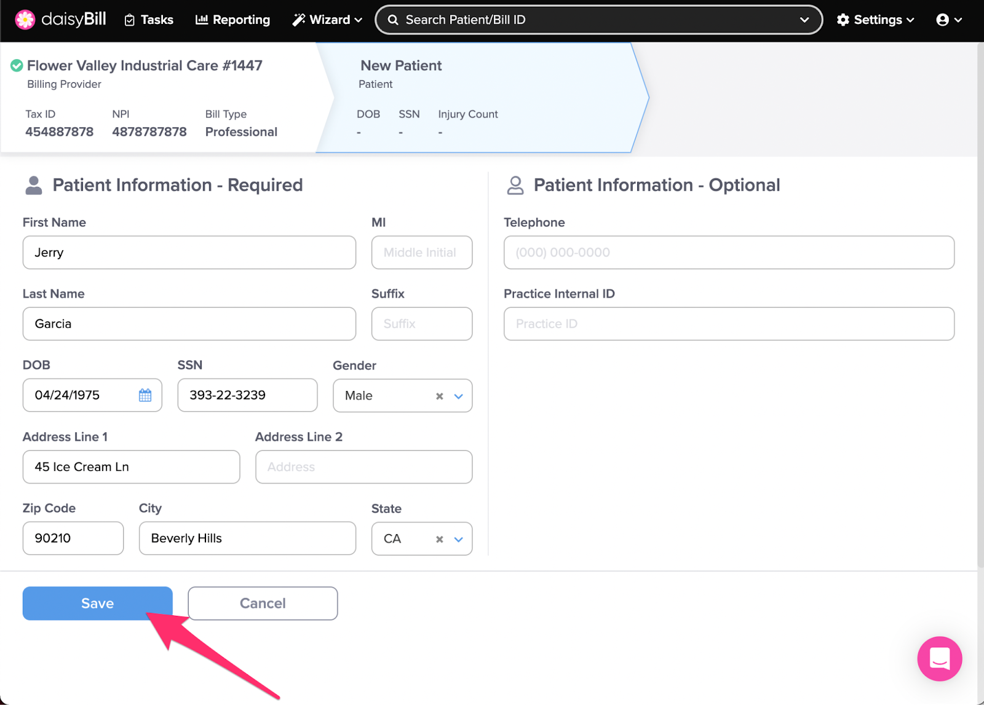Click the user profile avatar icon
The height and width of the screenshot is (705, 984).
(942, 20)
